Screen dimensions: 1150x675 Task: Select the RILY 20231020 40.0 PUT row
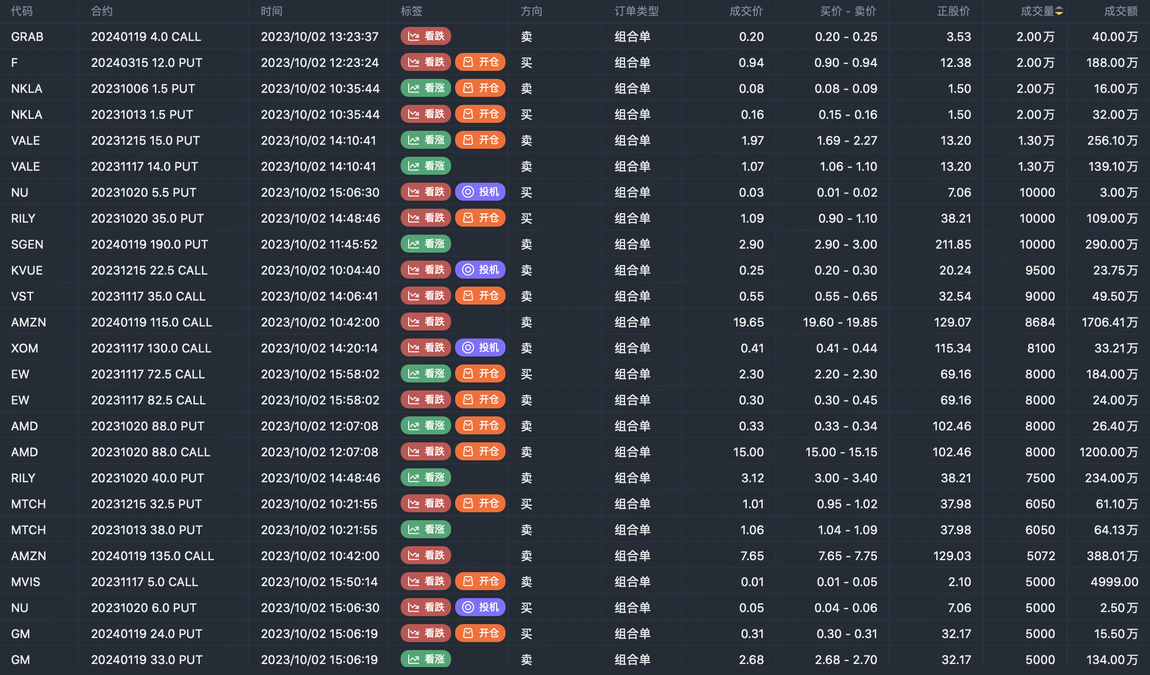[x=147, y=478]
